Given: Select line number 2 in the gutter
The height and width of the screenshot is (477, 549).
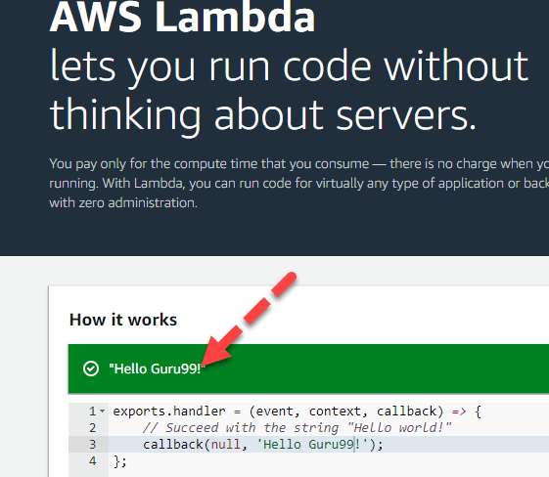Looking at the screenshot, I should tap(92, 428).
